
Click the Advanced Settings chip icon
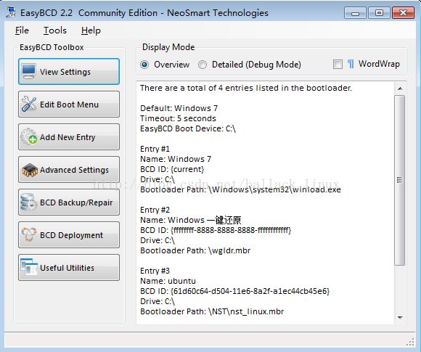click(x=29, y=170)
